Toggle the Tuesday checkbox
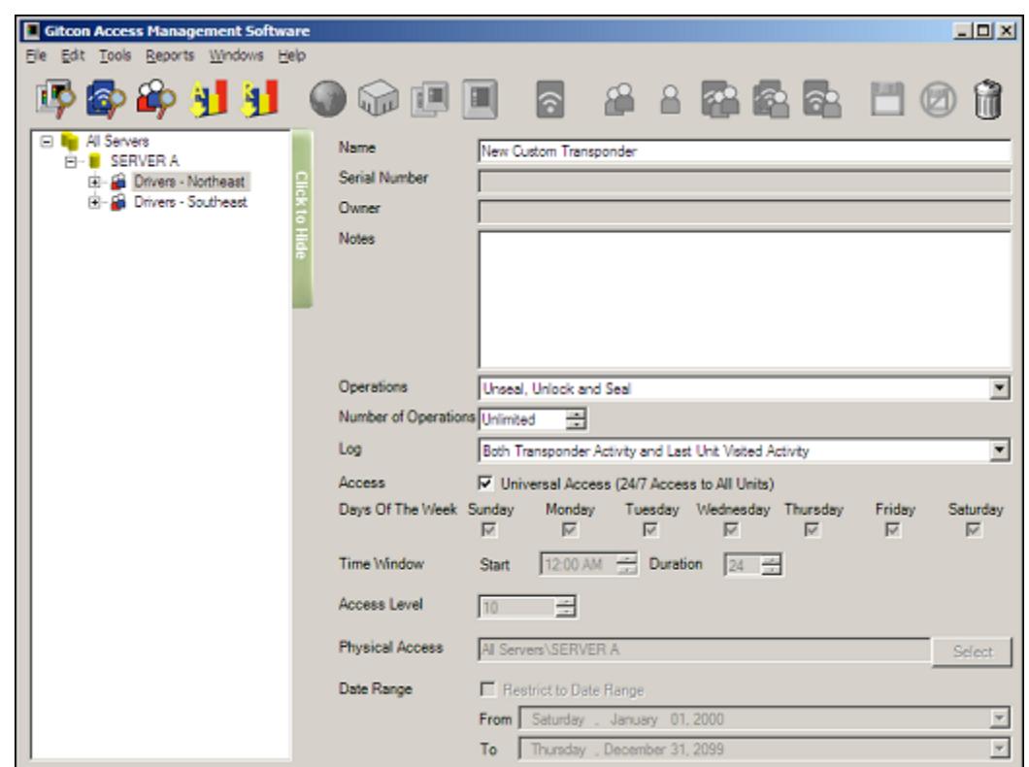 pyautogui.click(x=650, y=529)
